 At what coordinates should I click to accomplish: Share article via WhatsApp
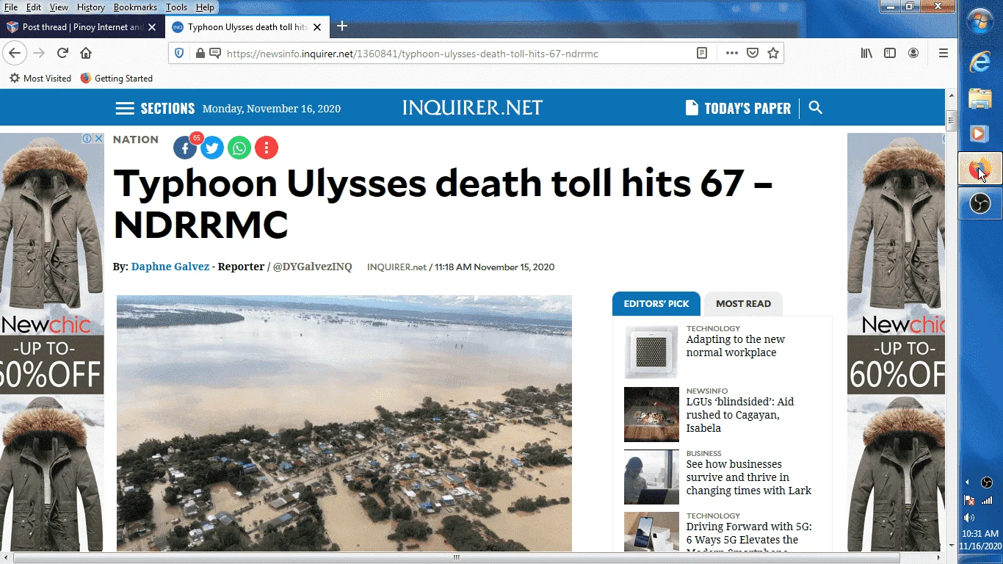point(239,148)
